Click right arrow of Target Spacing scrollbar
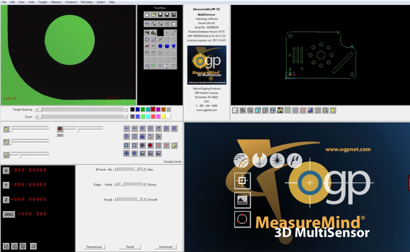This screenshot has height=252, width=410. click(126, 109)
